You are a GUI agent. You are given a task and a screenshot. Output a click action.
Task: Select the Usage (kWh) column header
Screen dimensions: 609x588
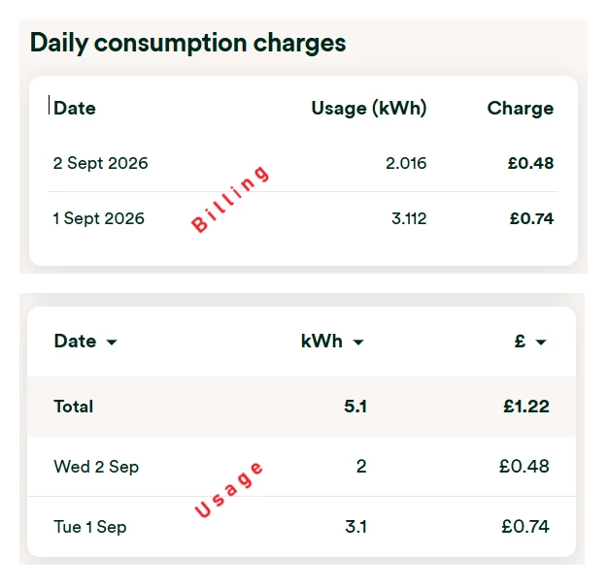[369, 108]
